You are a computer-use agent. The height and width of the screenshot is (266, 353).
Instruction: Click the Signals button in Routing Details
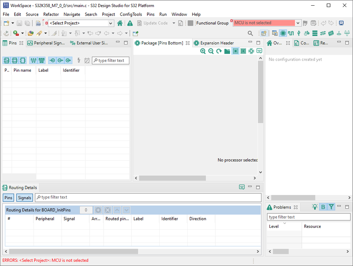[24, 197]
